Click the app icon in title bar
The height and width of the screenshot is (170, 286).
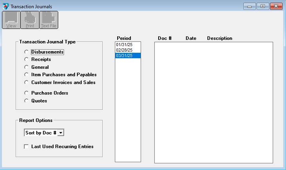(5, 7)
